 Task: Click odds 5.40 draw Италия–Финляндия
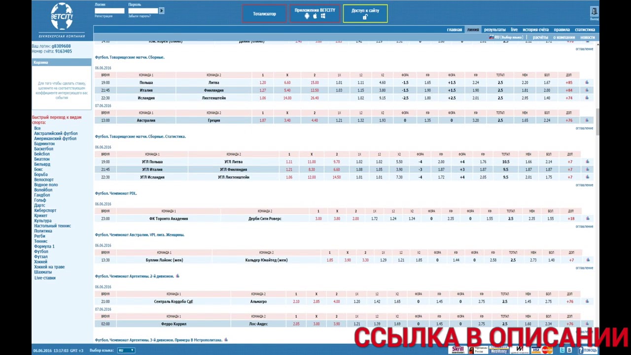pos(287,90)
